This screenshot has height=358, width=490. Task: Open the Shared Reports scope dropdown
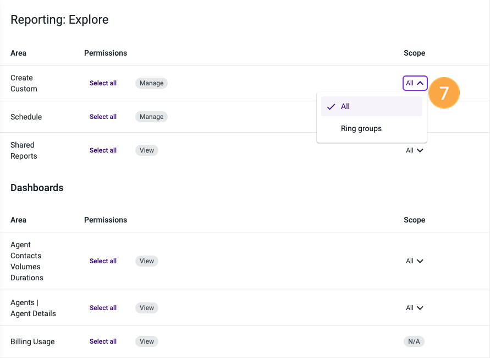414,150
